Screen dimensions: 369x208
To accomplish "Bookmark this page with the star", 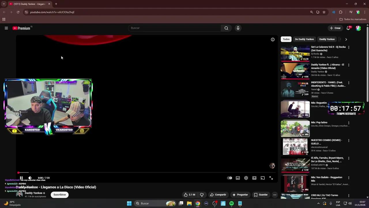I will point(324,12).
